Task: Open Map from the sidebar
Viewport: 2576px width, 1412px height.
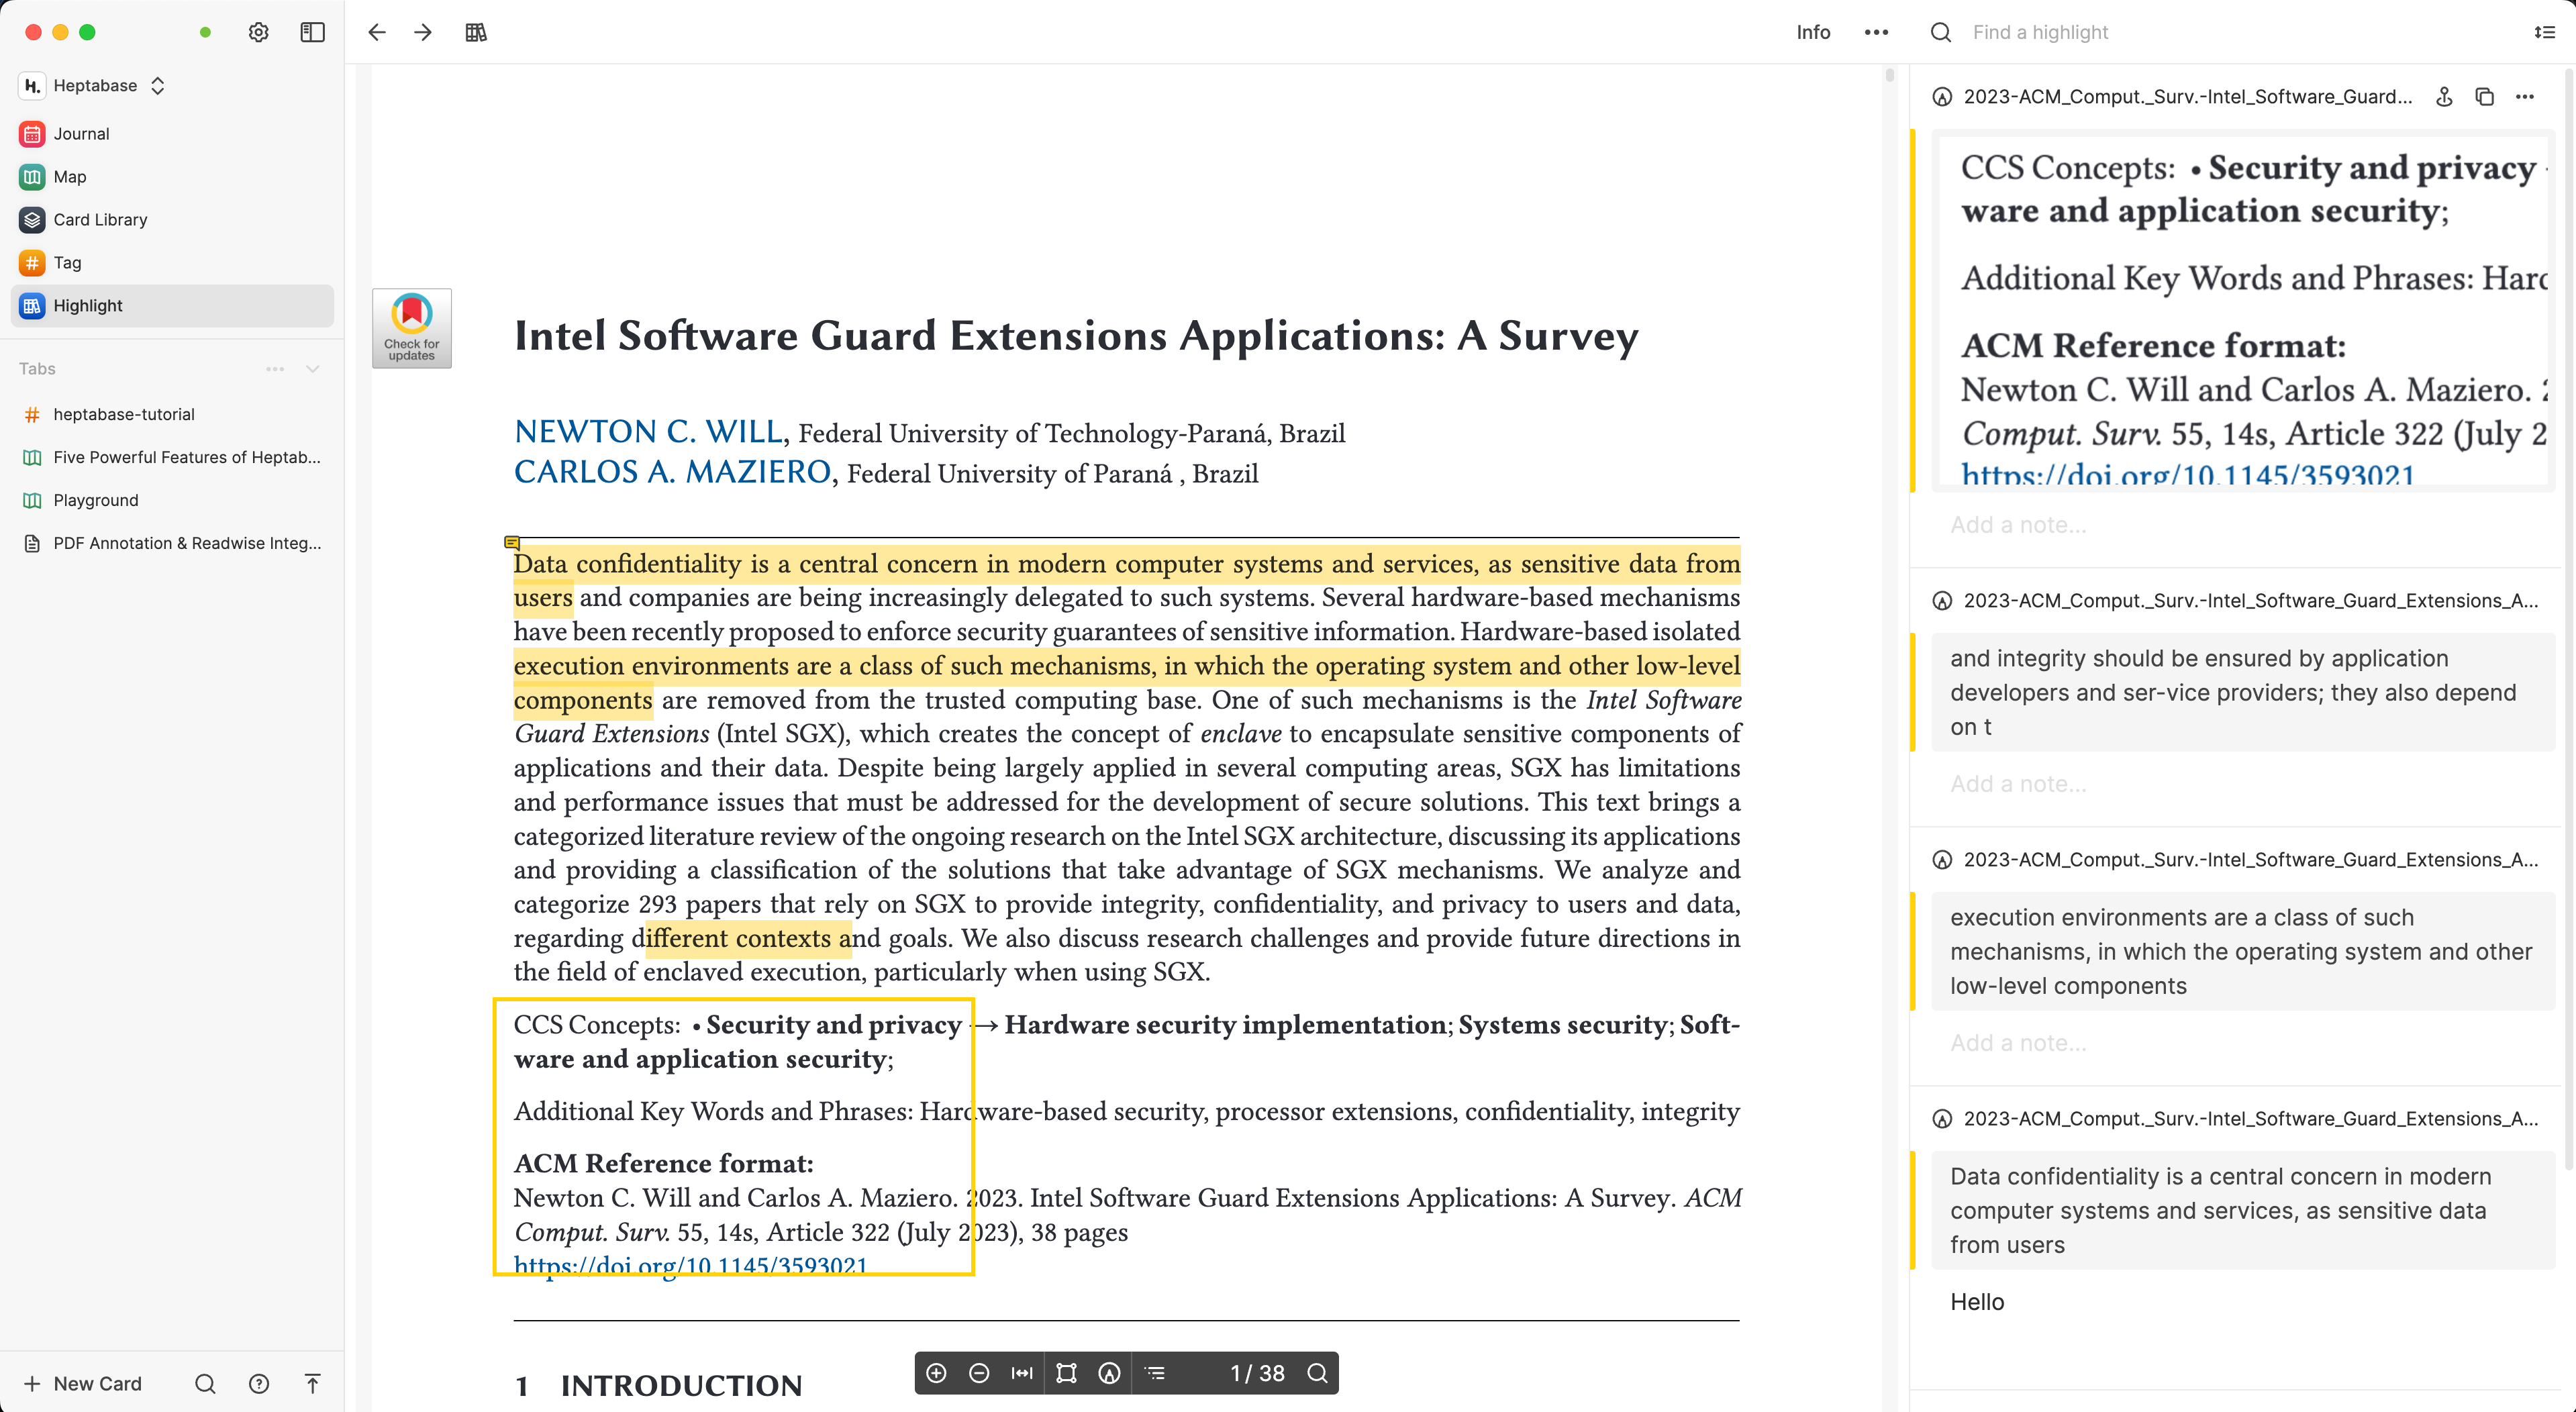Action: [172, 176]
